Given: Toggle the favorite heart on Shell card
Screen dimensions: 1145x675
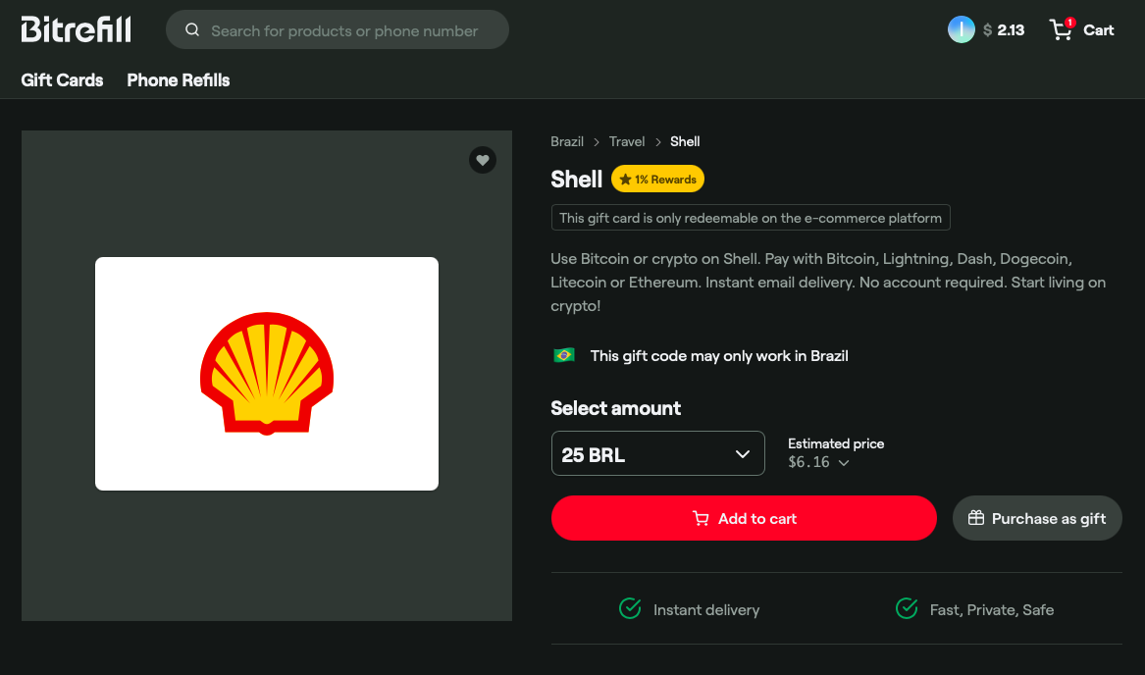Looking at the screenshot, I should (x=483, y=160).
